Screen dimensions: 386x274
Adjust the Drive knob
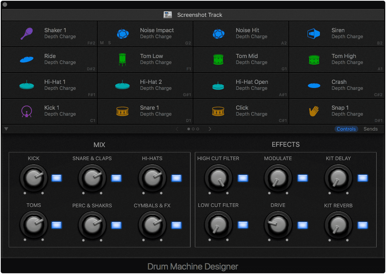[278, 225]
